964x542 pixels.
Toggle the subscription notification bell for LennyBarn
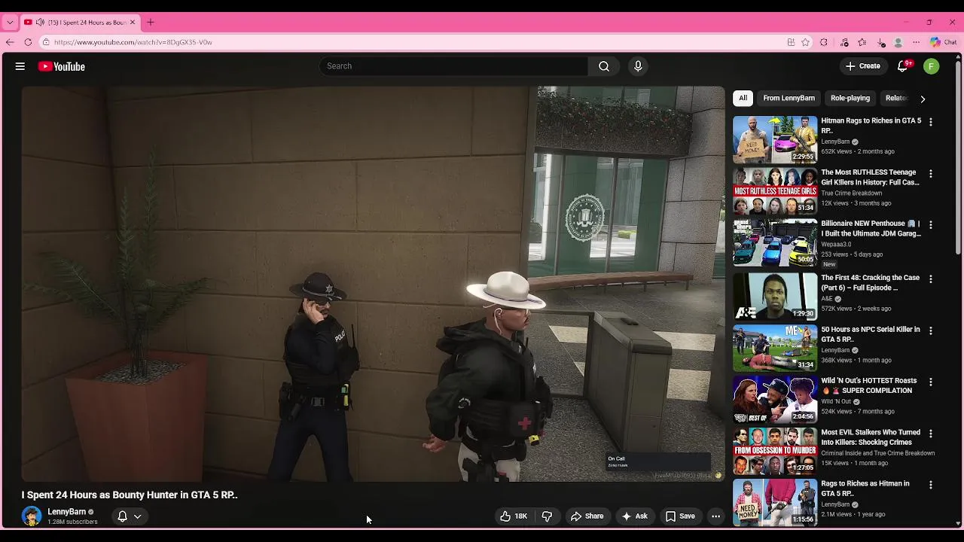(x=122, y=516)
